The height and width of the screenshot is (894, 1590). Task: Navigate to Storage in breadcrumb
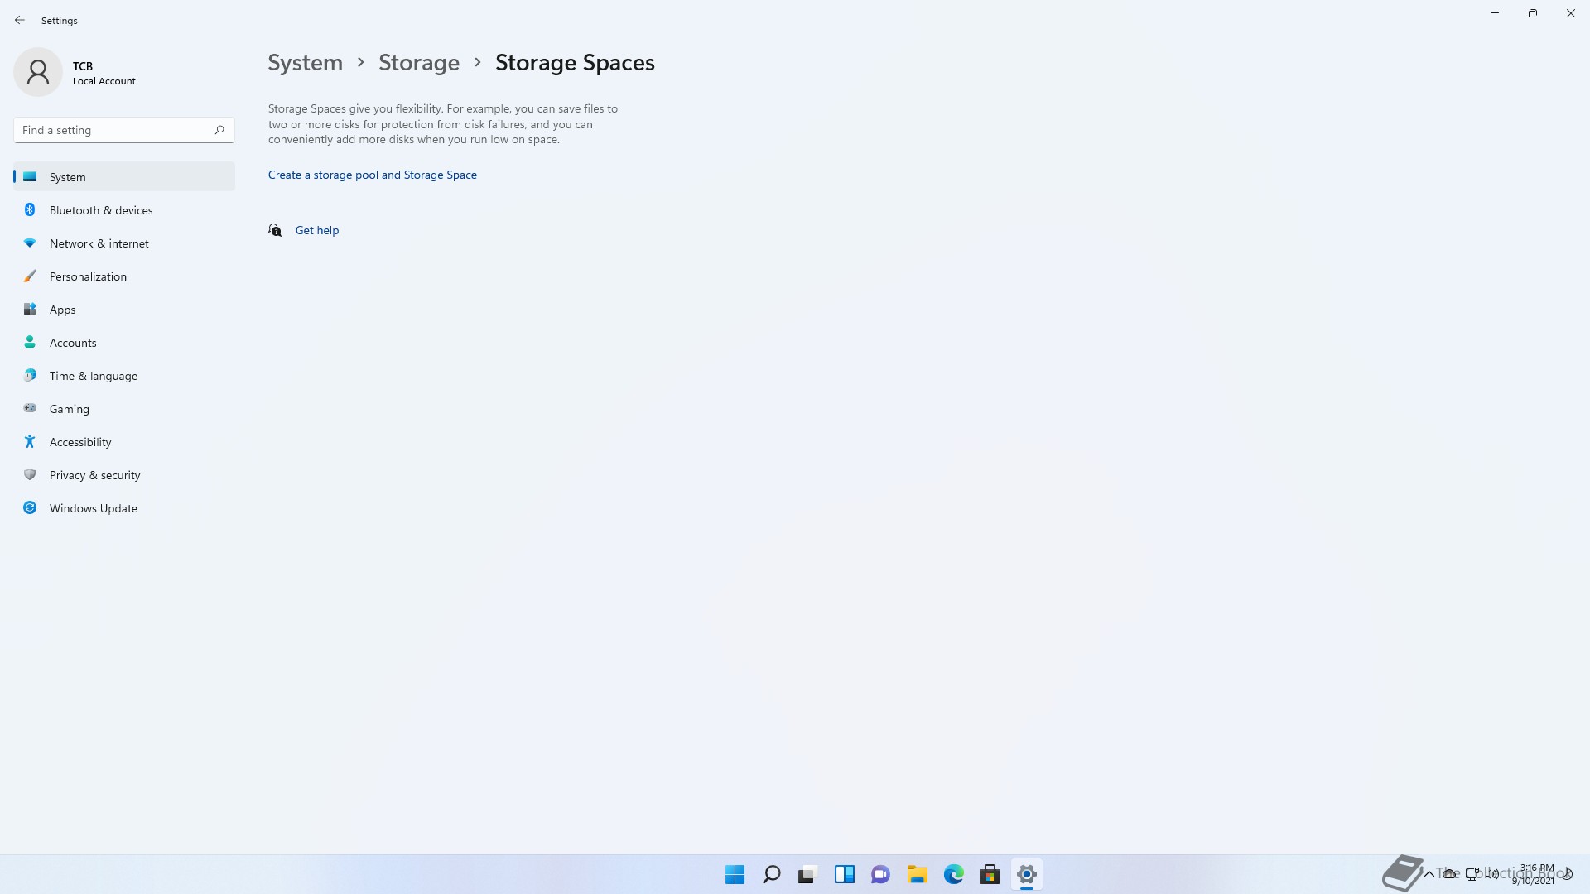pyautogui.click(x=419, y=63)
